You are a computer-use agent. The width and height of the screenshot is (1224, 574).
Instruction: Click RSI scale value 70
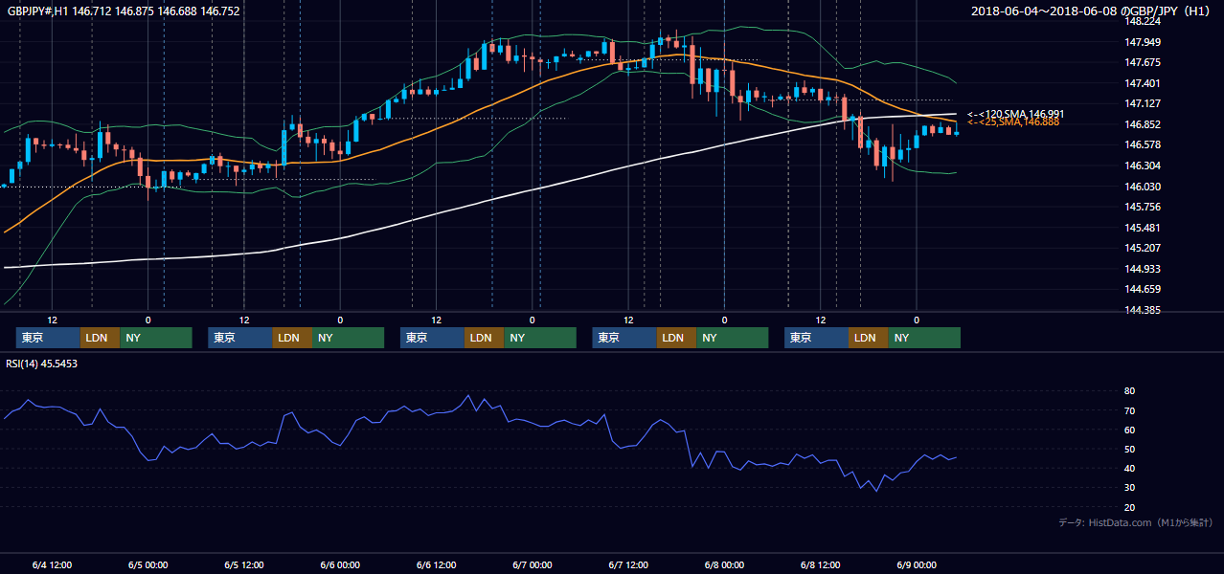[1130, 410]
